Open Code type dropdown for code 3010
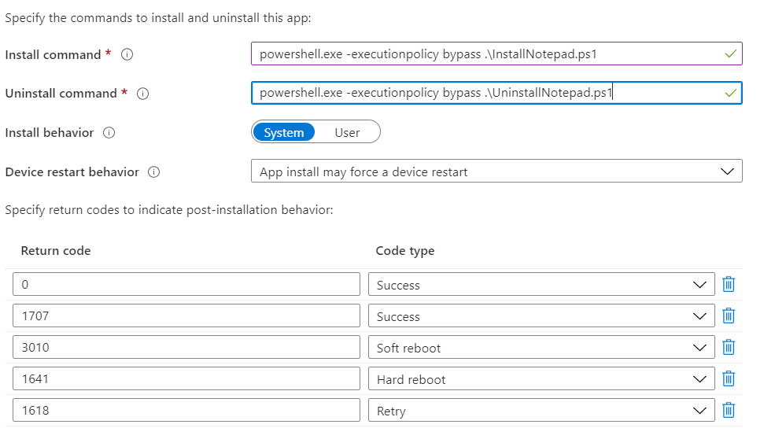This screenshot has height=428, width=775. (541, 348)
